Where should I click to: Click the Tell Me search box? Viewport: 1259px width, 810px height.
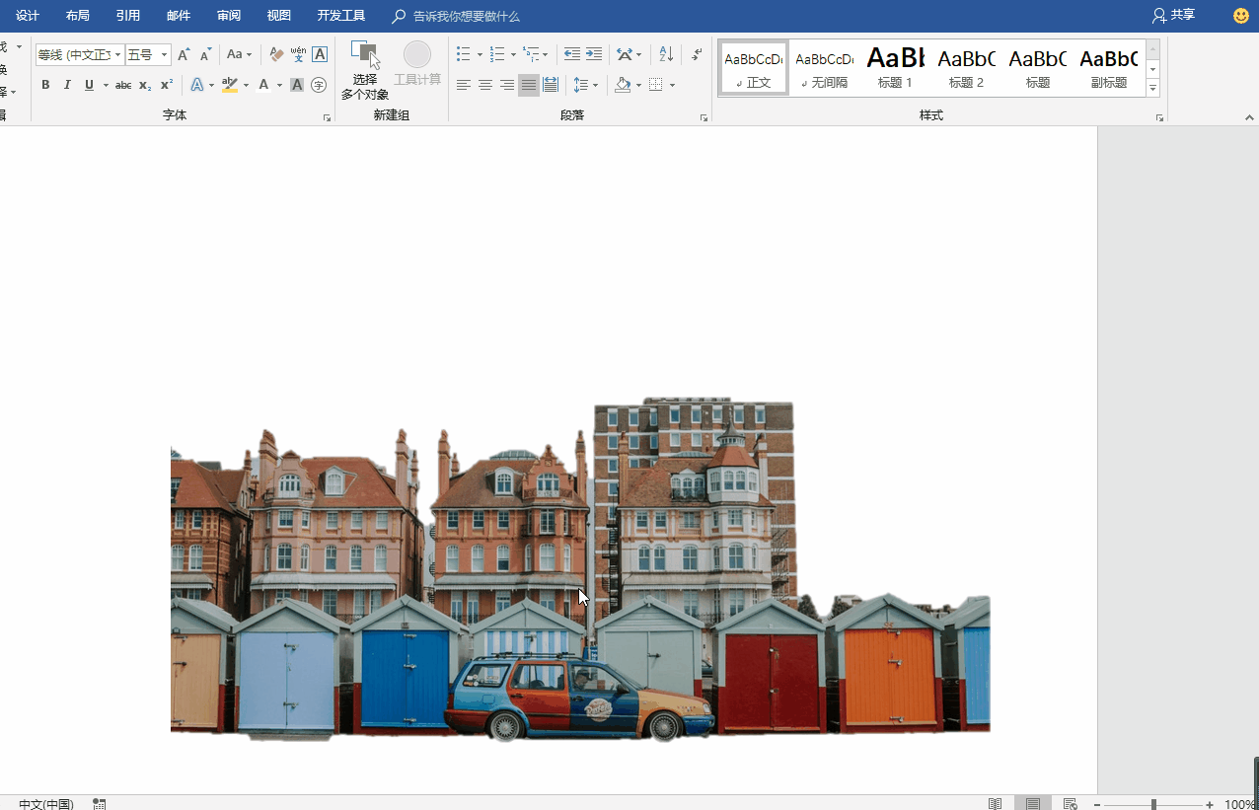pyautogui.click(x=466, y=16)
